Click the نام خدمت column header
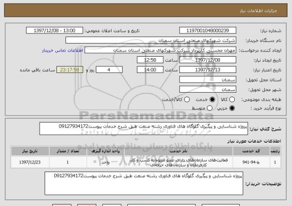292x206 pixels. (178, 151)
